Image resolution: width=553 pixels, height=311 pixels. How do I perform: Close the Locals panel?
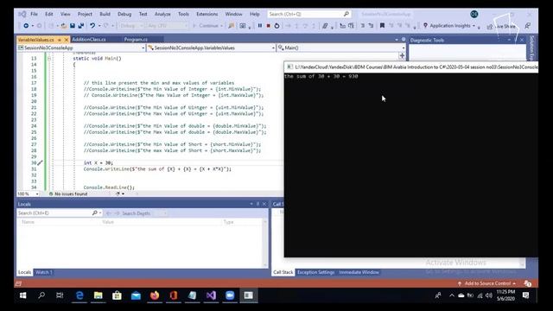click(264, 204)
